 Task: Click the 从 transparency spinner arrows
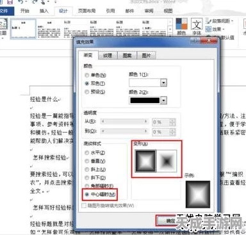pos(172,122)
